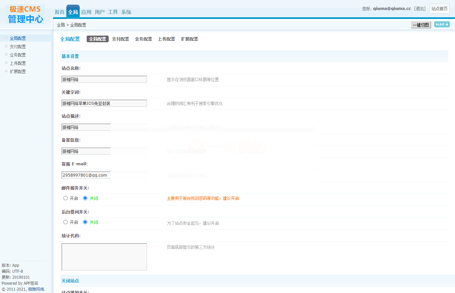Click the 退出 logout link
The width and height of the screenshot is (455, 293).
point(420,9)
